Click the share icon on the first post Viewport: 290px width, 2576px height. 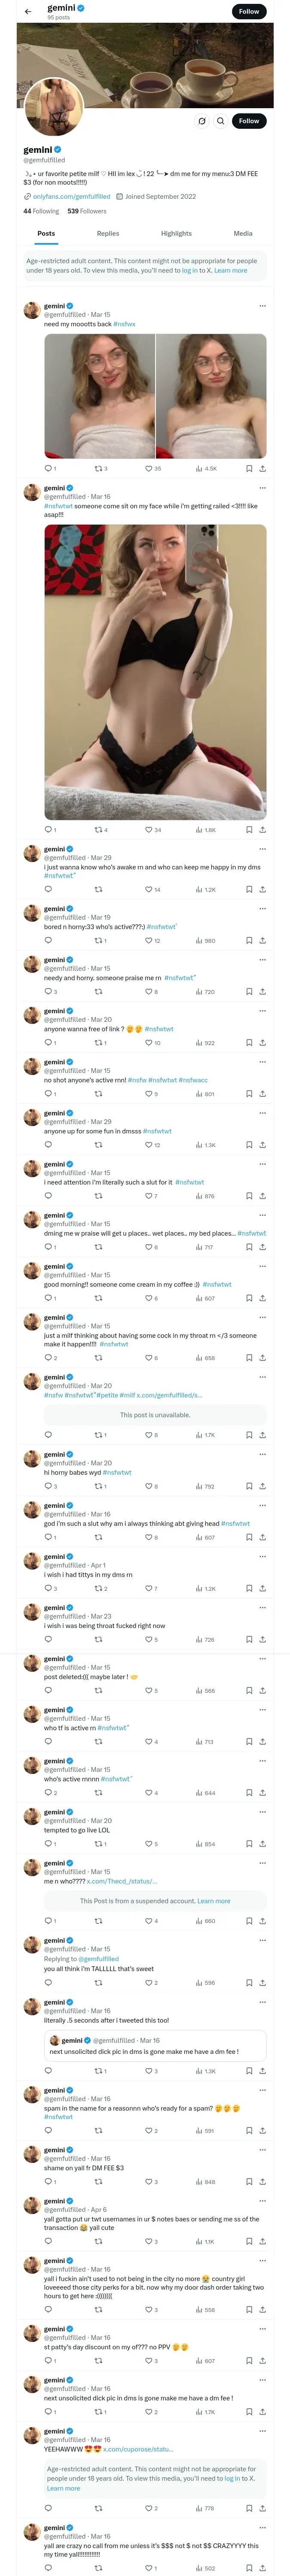click(263, 468)
